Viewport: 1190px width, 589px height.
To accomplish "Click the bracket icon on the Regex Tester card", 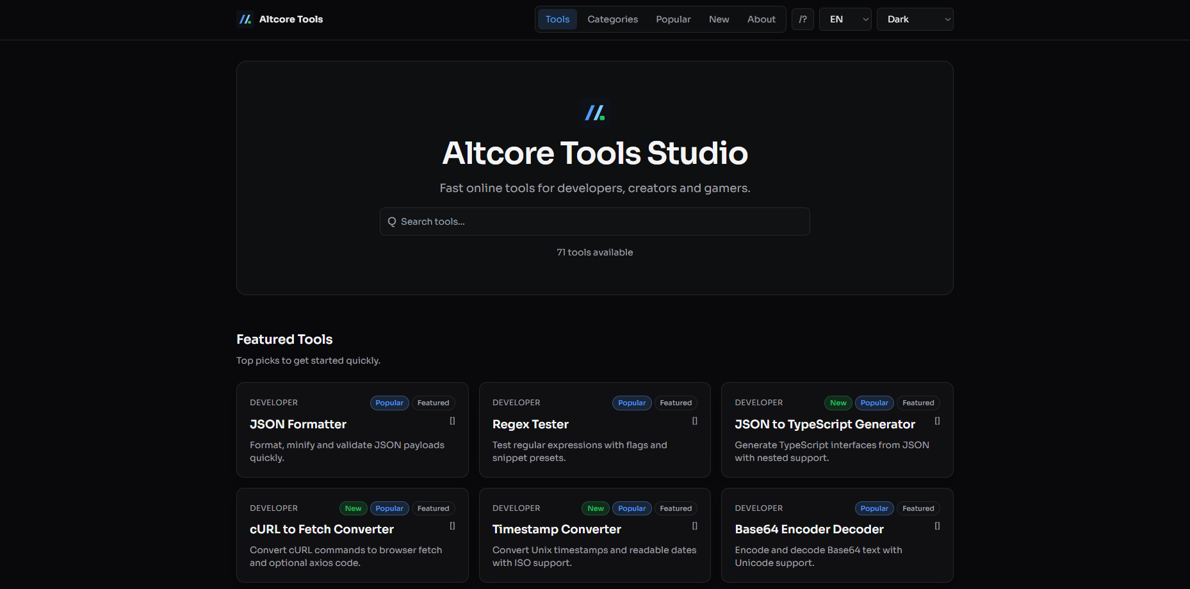I will click(694, 421).
